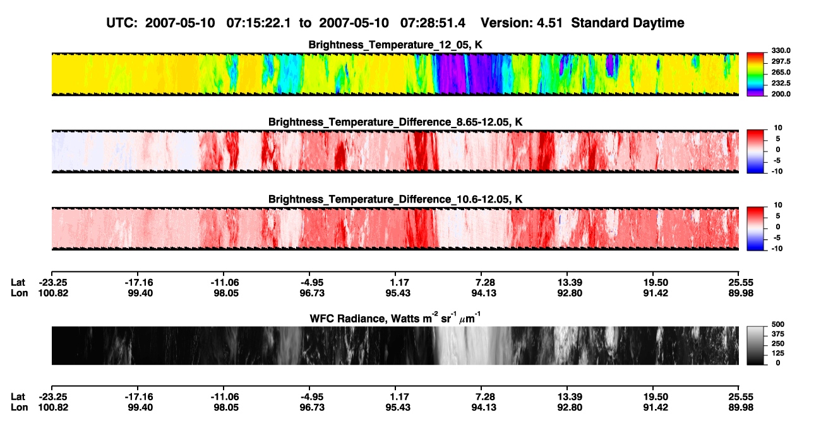Click the Brightness_Temperature_Difference_8.65-12.05, K title

(395, 121)
